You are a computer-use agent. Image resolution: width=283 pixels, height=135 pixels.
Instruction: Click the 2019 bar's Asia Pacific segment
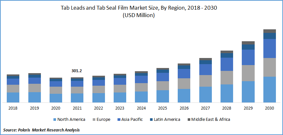pos(34,81)
